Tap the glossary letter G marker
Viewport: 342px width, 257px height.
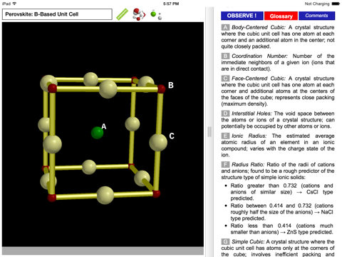[x=225, y=241]
